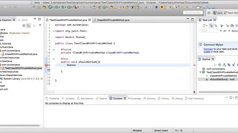Toggle Show Whitespace Characters pilcrow icon

pyautogui.click(x=151, y=7)
